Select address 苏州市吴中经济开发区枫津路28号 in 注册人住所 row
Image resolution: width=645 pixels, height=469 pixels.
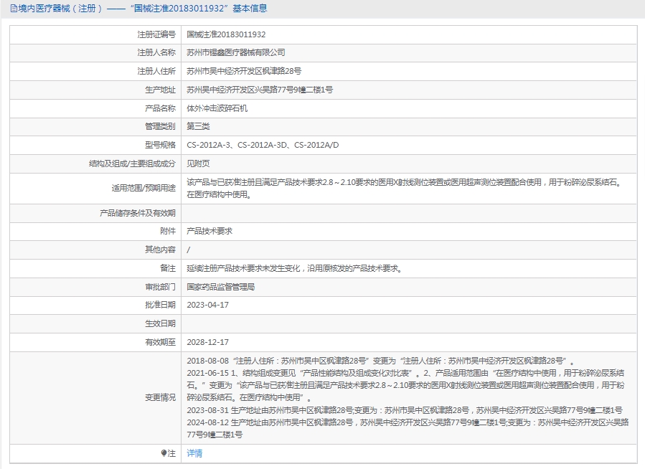[244, 71]
